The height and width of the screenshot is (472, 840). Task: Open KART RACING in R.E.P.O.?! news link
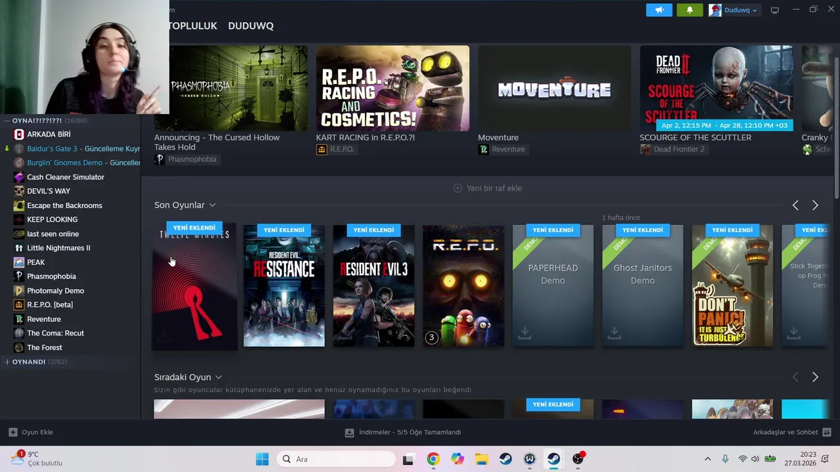tap(365, 138)
